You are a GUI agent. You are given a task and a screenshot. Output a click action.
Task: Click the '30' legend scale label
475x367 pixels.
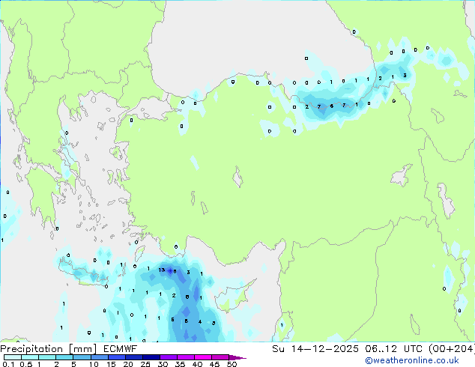[163, 364]
